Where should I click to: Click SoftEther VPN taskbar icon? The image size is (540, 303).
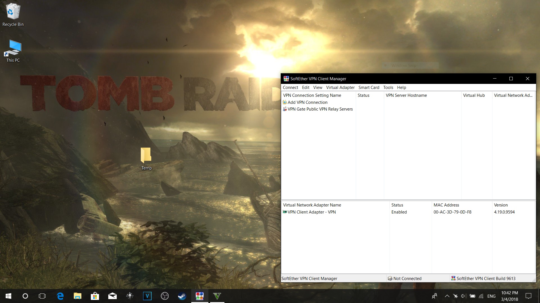[x=200, y=296]
